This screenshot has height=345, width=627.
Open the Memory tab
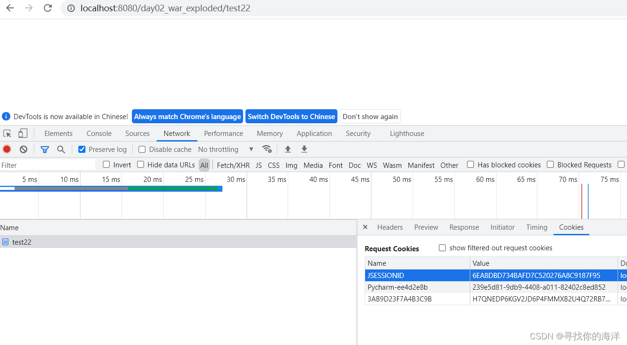[x=270, y=134]
